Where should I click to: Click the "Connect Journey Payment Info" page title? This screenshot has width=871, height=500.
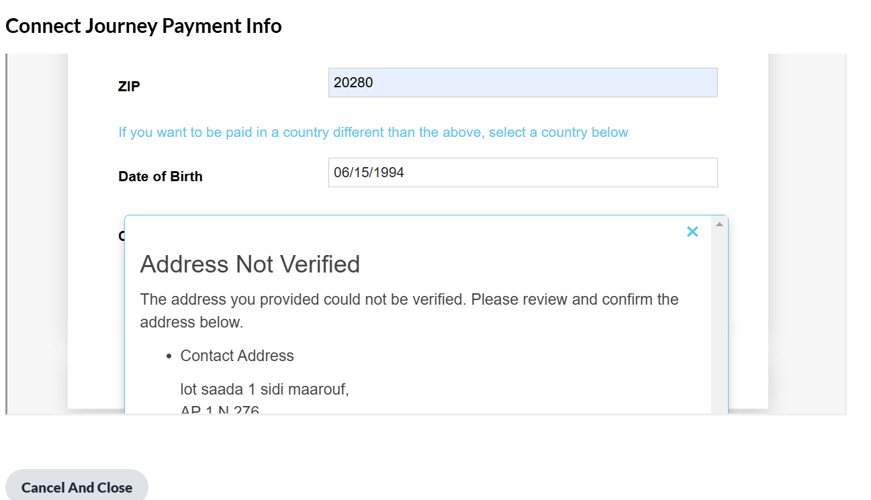144,26
